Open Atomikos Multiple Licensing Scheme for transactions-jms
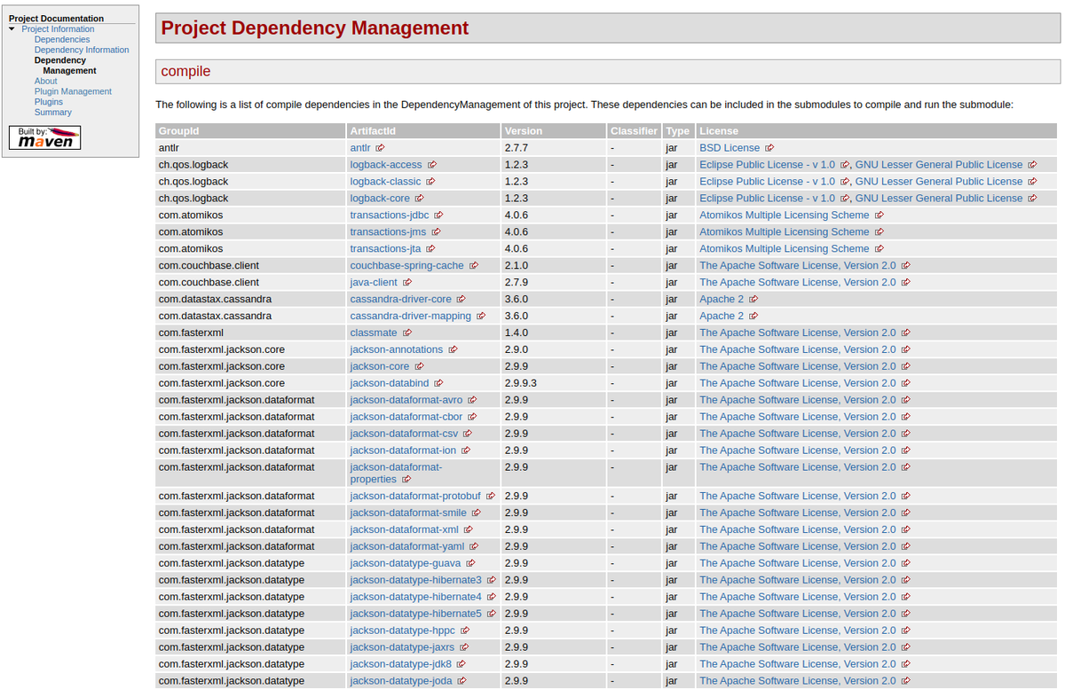The width and height of the screenshot is (1065, 689). click(785, 232)
